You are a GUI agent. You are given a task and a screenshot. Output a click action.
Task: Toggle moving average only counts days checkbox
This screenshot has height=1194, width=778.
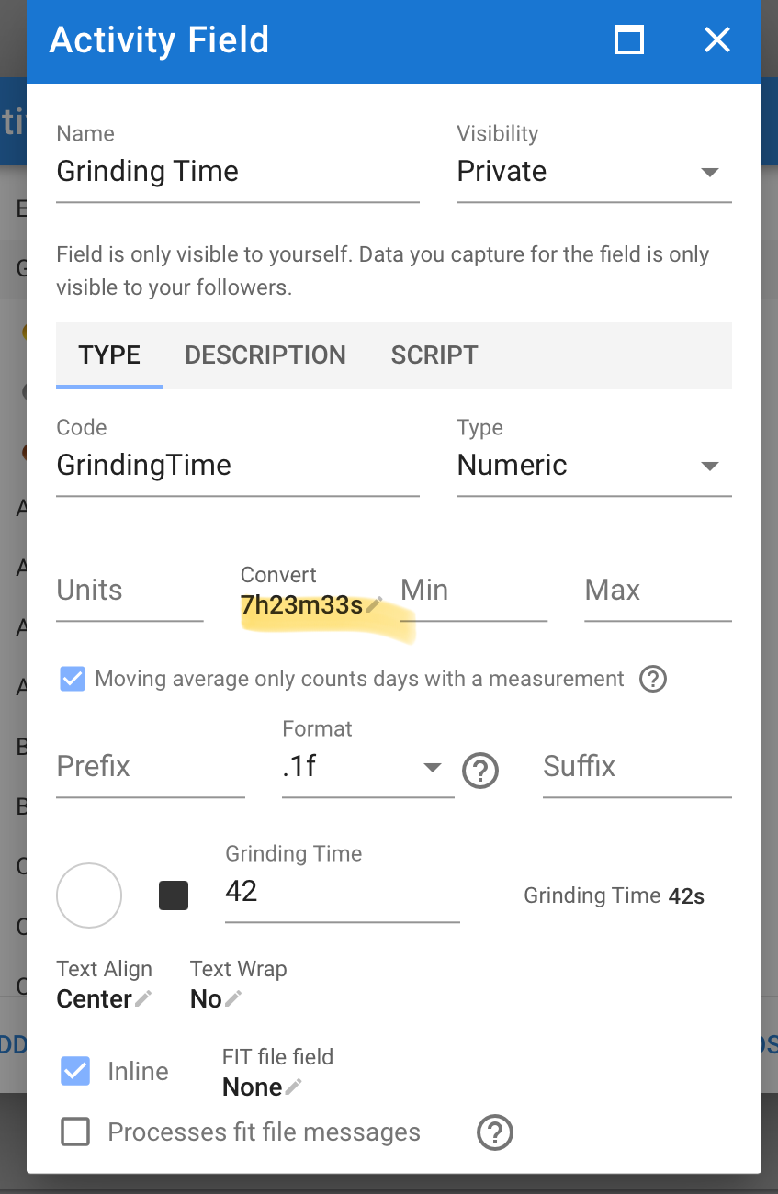pos(72,679)
